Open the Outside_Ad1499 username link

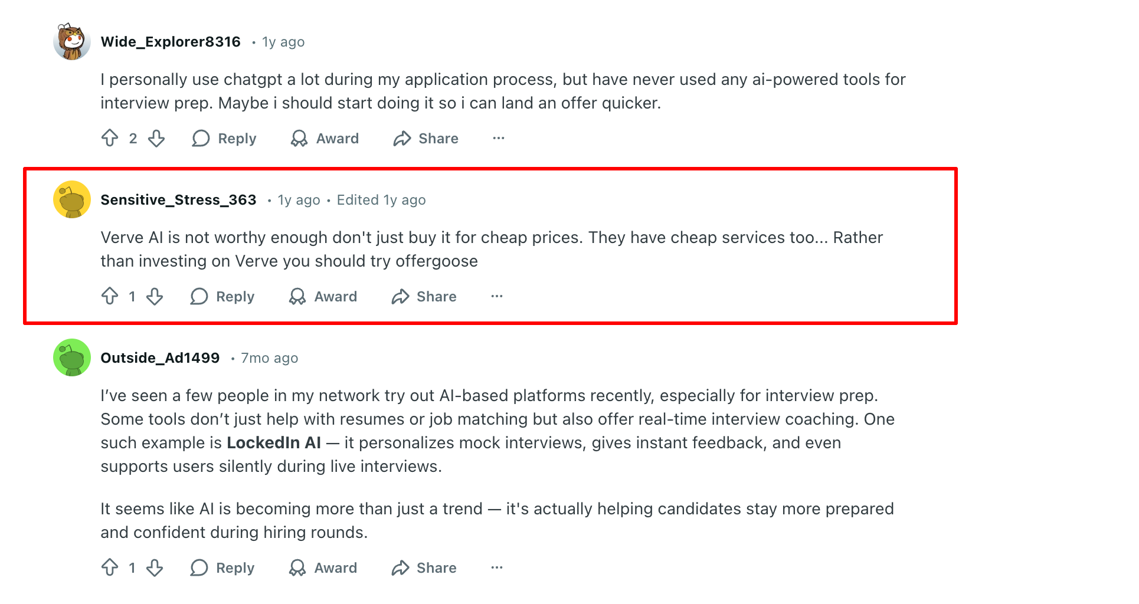(160, 358)
